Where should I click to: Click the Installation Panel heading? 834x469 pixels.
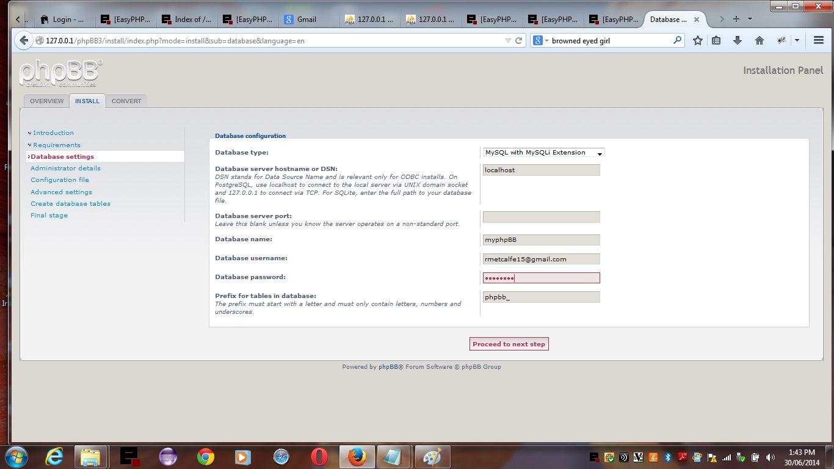(x=783, y=71)
